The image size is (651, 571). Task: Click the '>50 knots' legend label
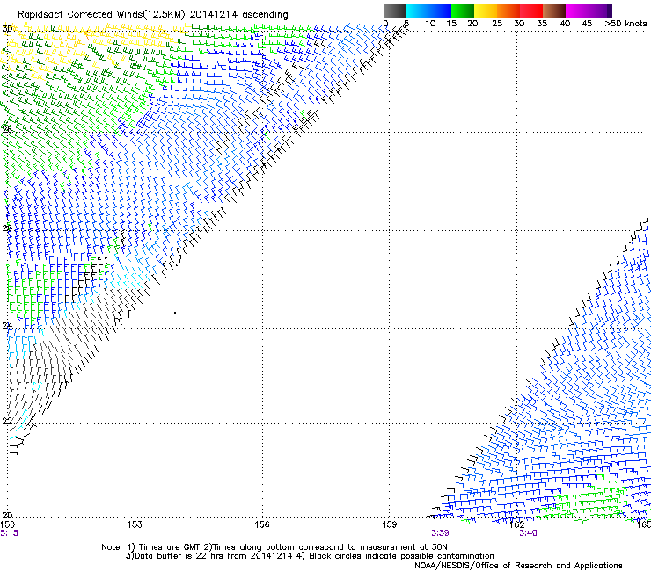coord(625,24)
